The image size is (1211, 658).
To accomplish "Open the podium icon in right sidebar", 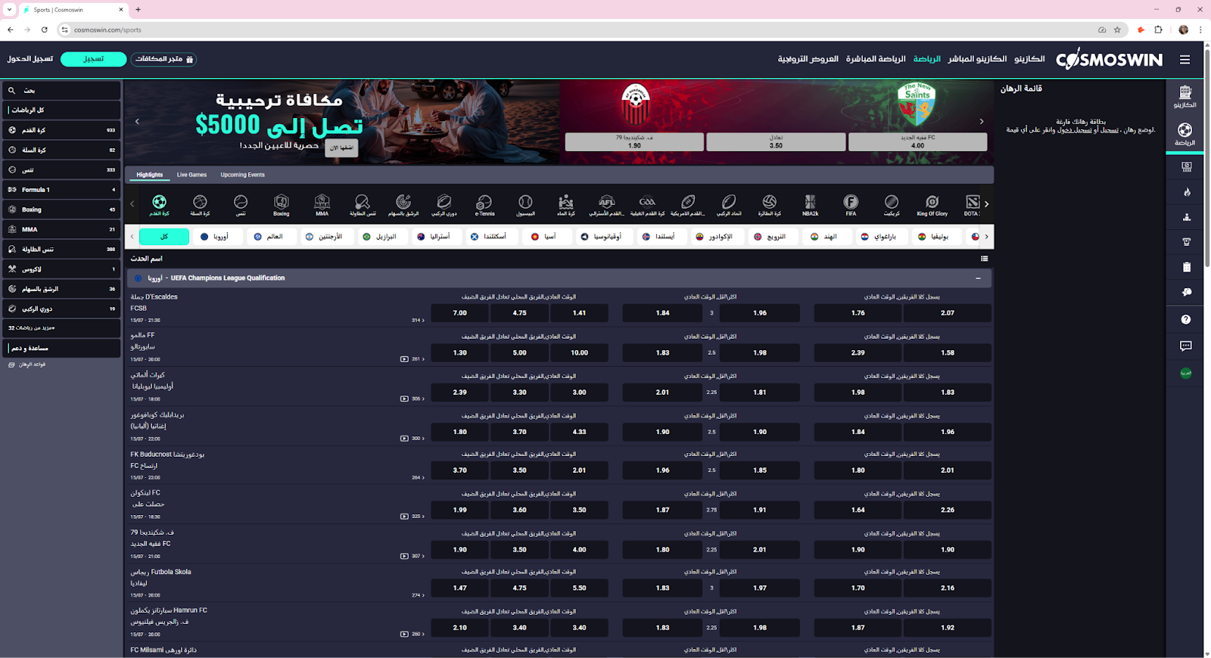I will (1187, 217).
